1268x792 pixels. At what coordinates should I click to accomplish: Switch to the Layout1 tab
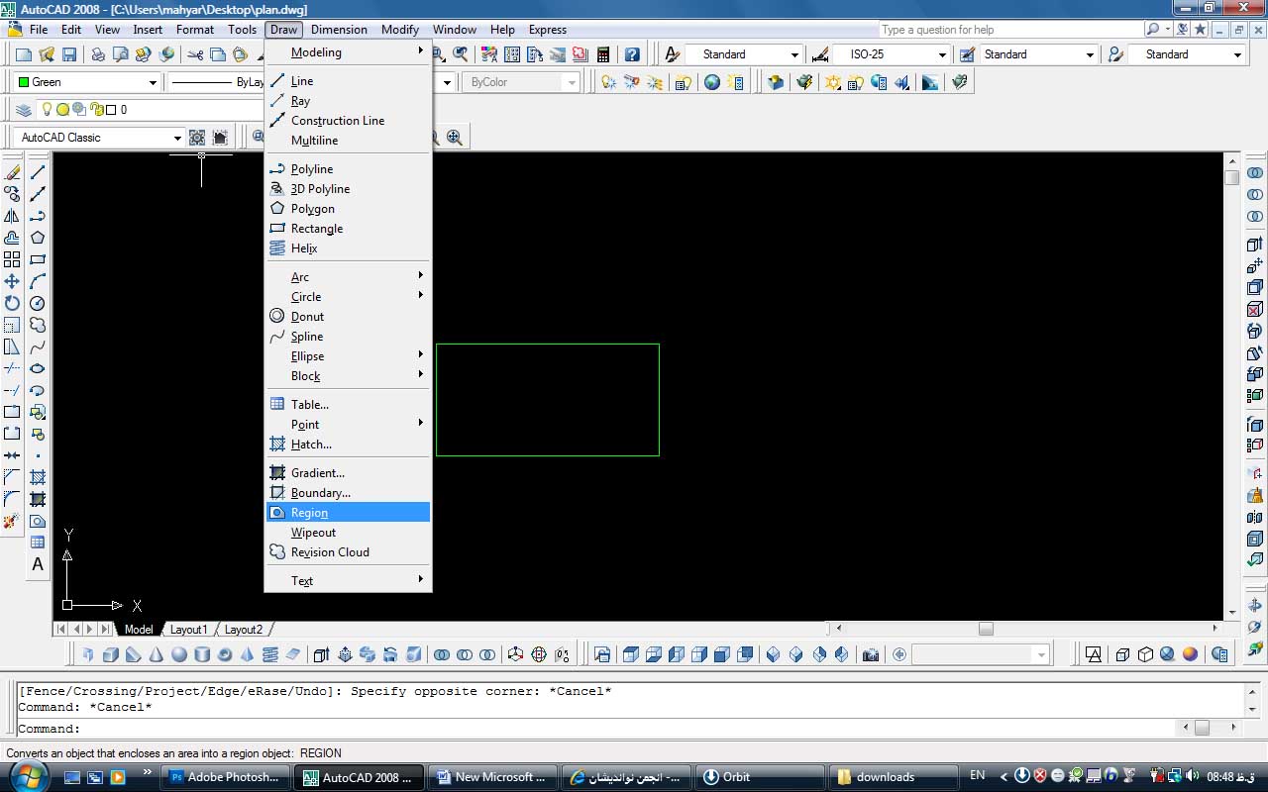[x=188, y=630]
